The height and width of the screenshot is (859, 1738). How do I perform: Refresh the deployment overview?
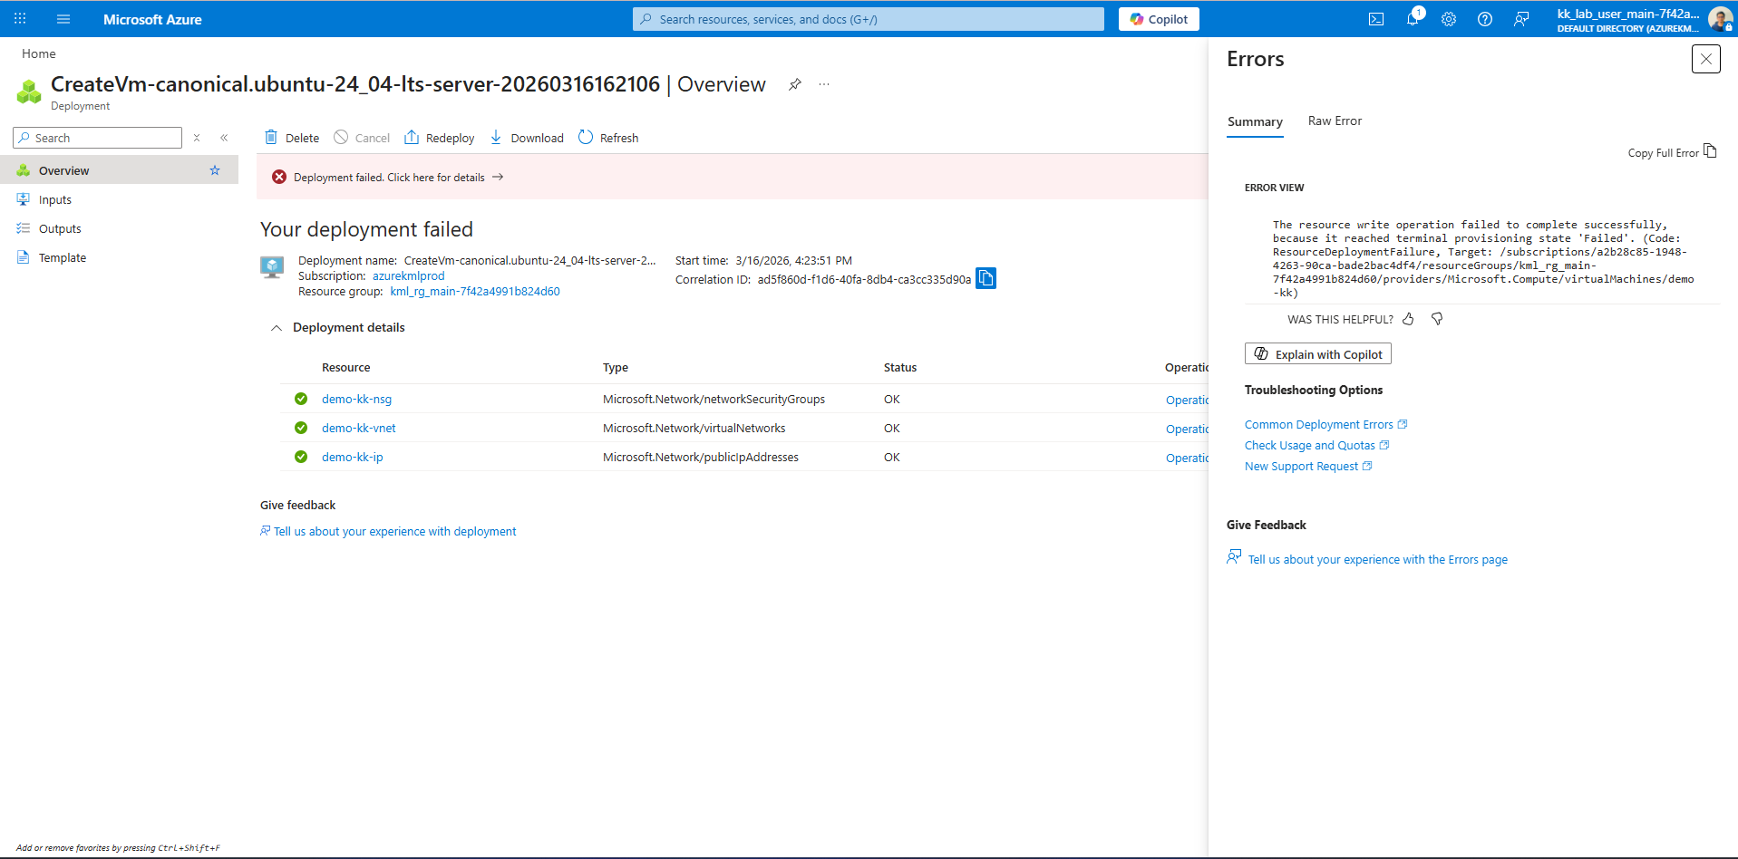pos(608,138)
